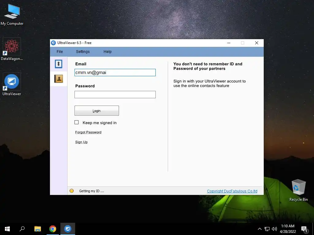Enable Keep me signed in checkbox
The width and height of the screenshot is (314, 235).
76,122
